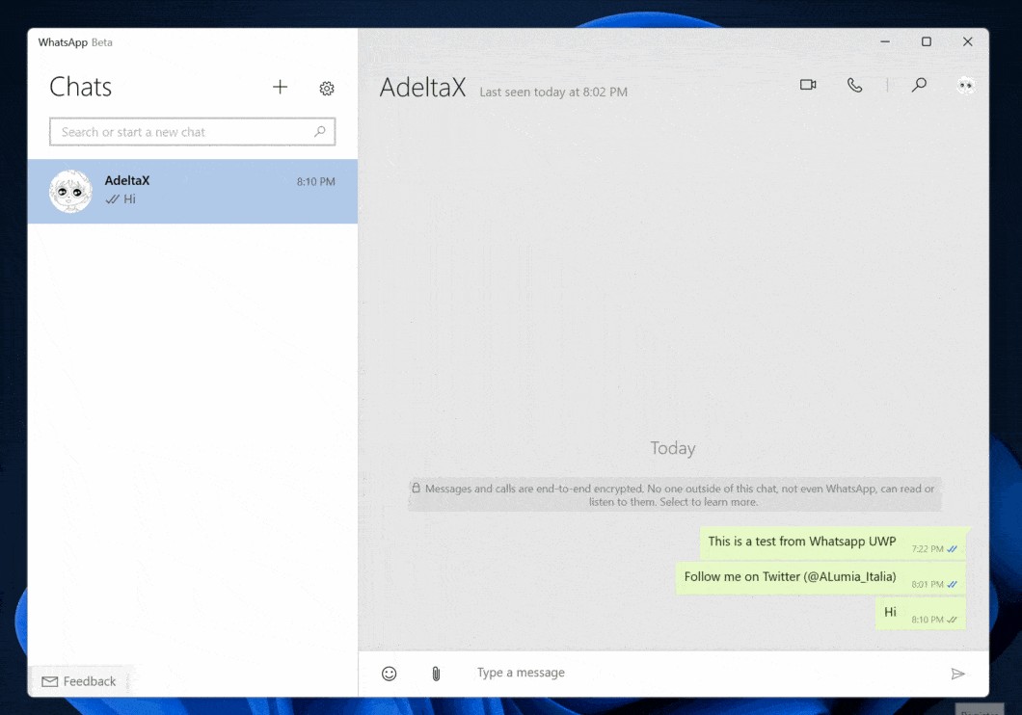Click the WhatsApp Beta title label
The height and width of the screenshot is (715, 1022).
point(74,42)
